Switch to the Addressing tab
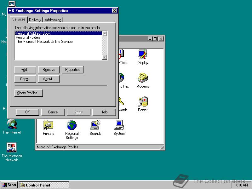This screenshot has width=252, height=189. [53, 20]
